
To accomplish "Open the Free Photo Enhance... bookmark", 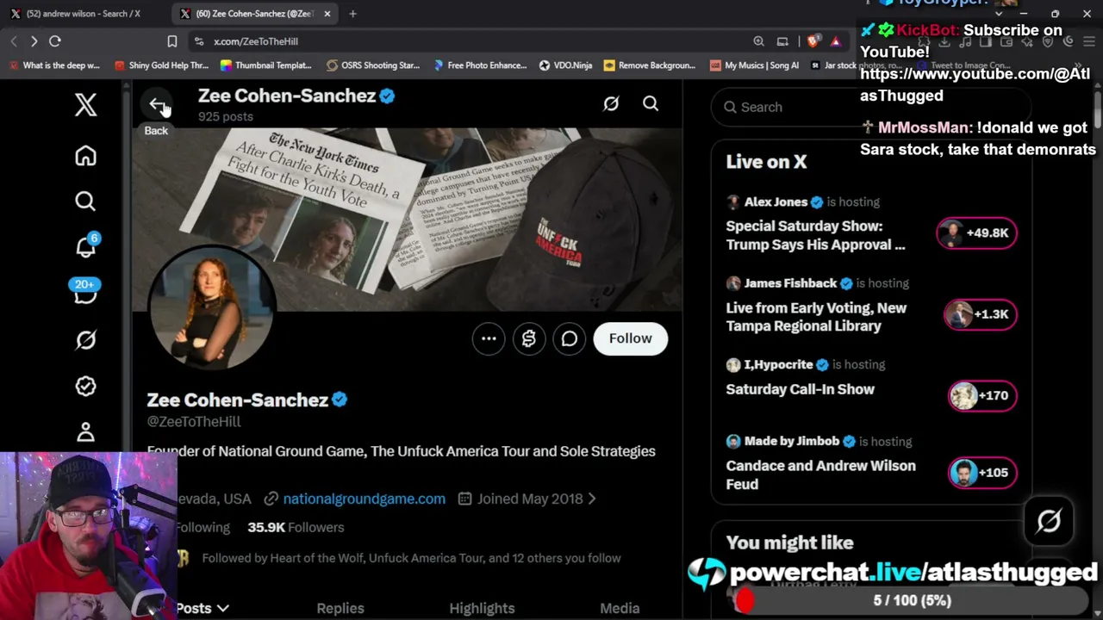I will (x=479, y=65).
